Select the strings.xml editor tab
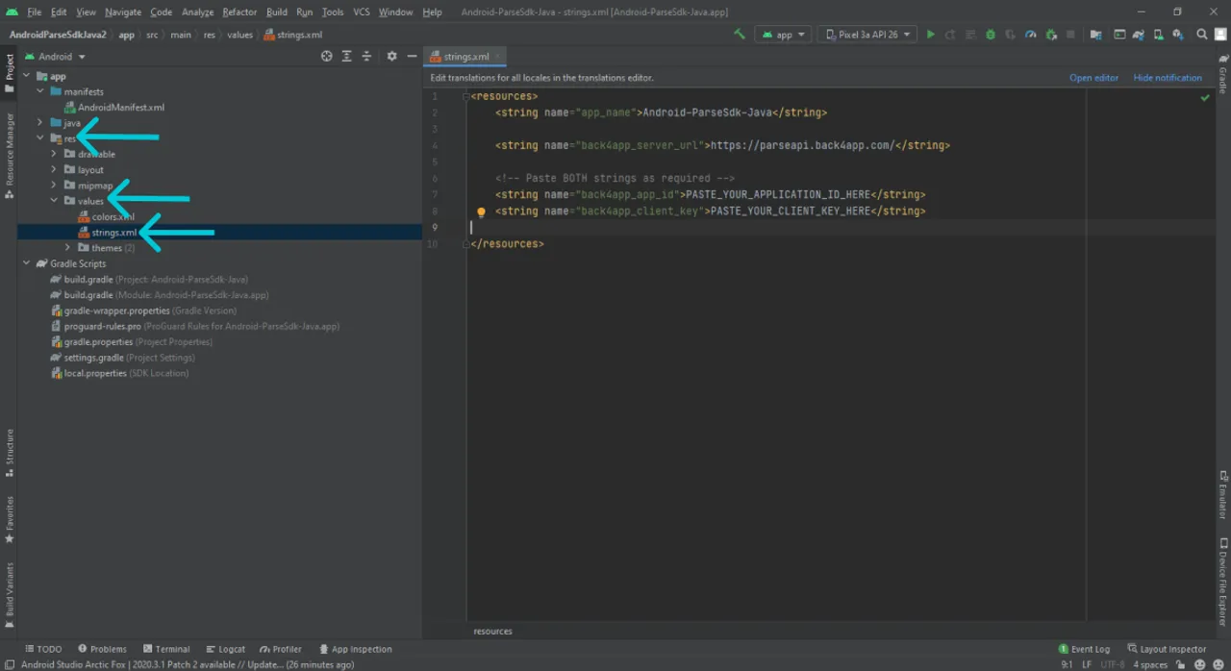The image size is (1231, 671). point(463,57)
